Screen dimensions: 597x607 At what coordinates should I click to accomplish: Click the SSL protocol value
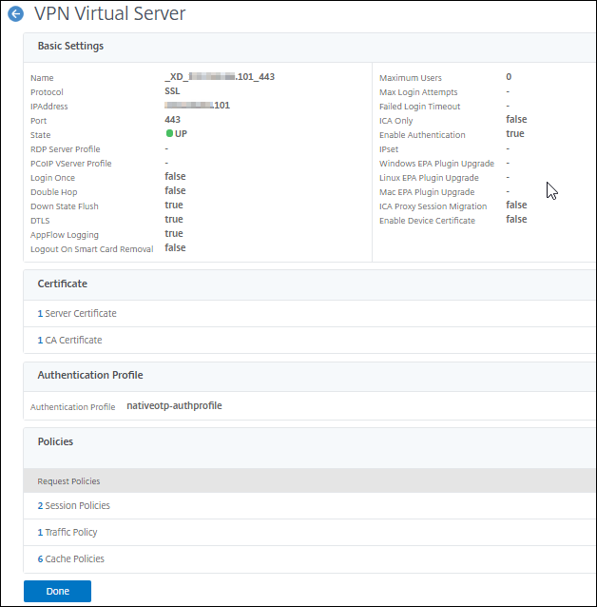coord(173,90)
